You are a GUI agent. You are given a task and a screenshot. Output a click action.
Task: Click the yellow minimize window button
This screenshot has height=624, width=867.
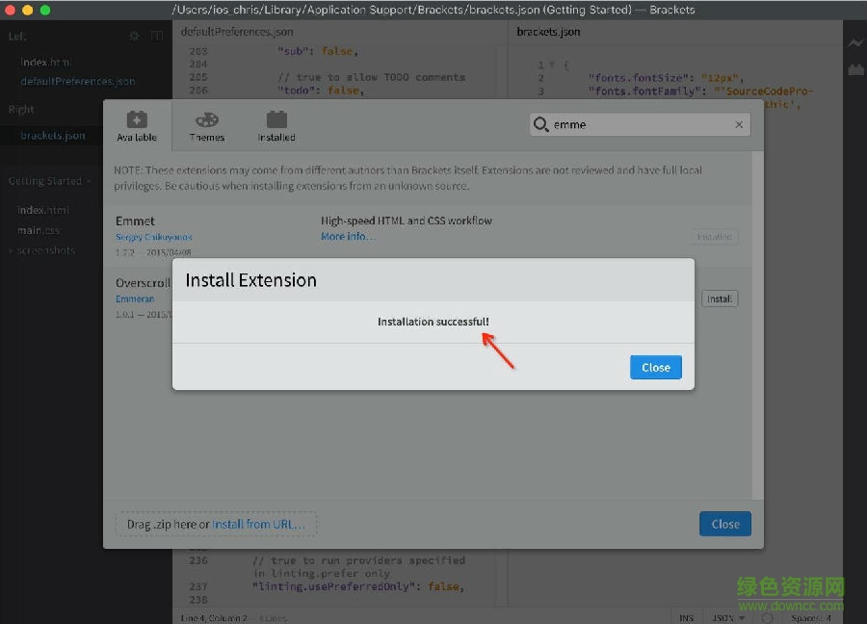28,10
